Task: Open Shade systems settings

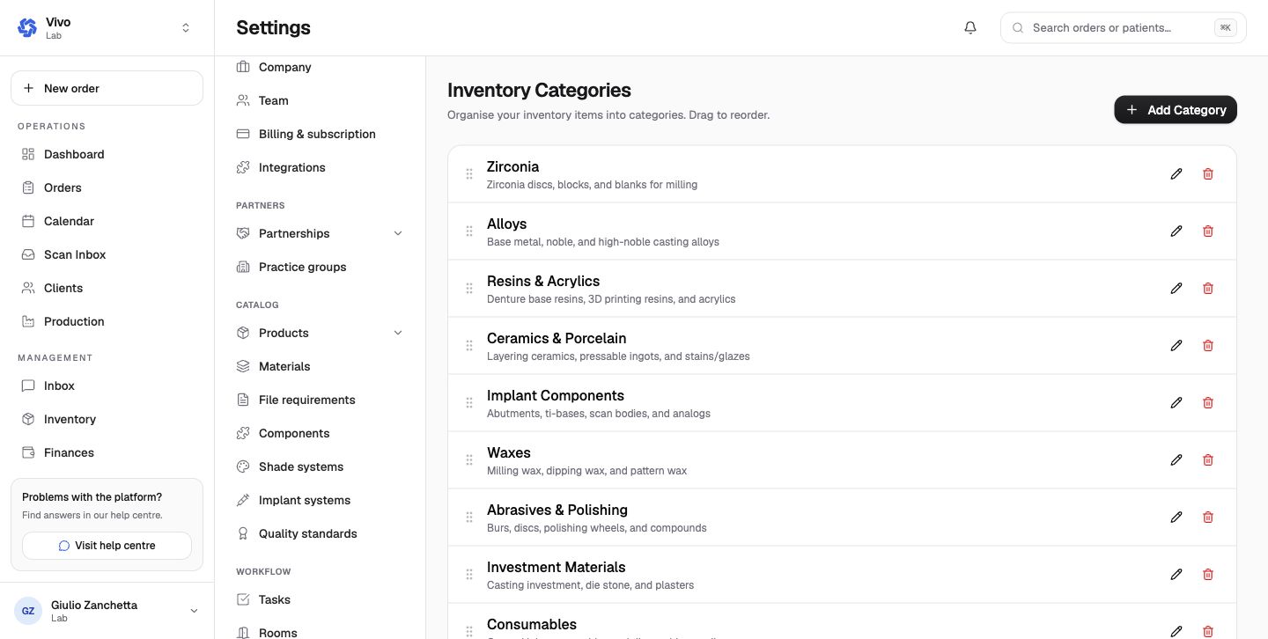Action: click(320, 466)
